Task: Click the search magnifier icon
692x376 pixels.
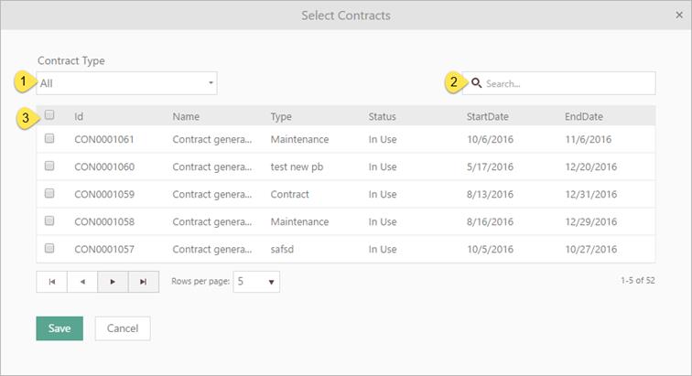Action: (x=476, y=83)
